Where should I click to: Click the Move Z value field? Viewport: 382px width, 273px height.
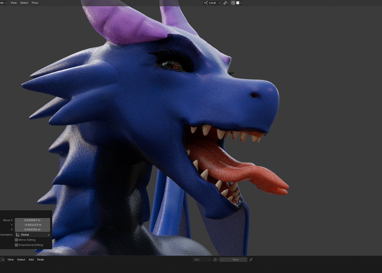click(x=32, y=229)
